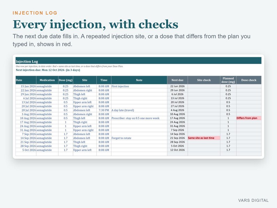Click the '12 Oct 2026' next due cell
The width and height of the screenshot is (277, 208).
(177, 150)
